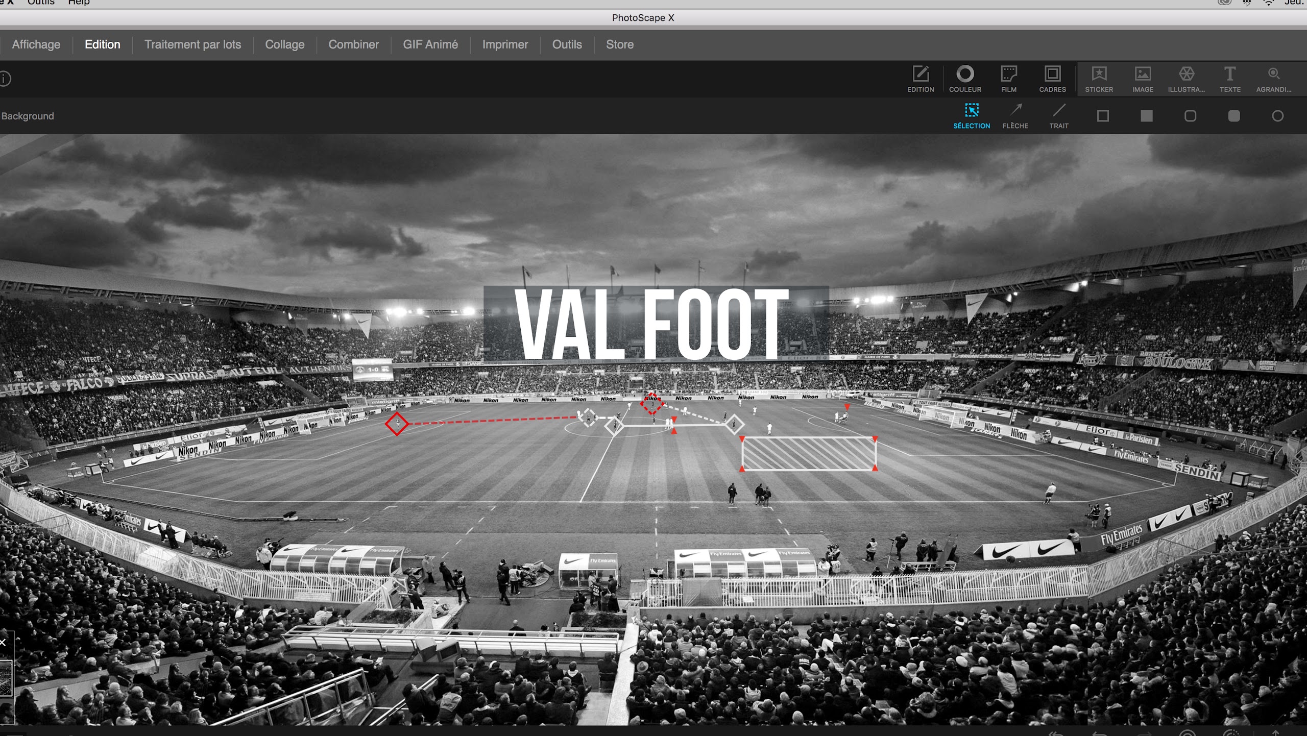Open the Illustration object tool

coord(1186,79)
